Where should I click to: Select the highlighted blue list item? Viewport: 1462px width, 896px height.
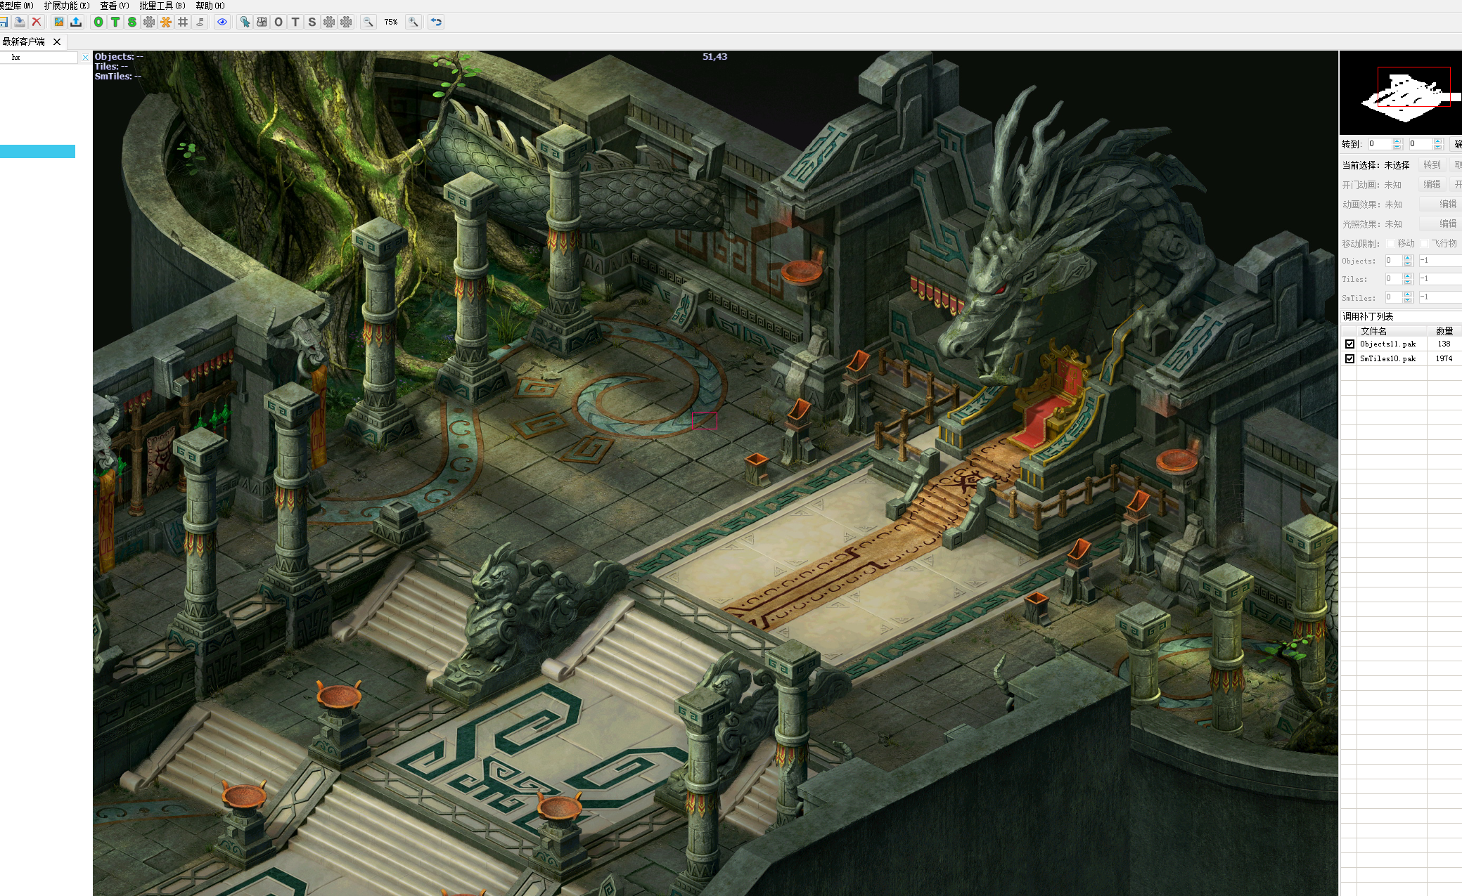(x=37, y=151)
